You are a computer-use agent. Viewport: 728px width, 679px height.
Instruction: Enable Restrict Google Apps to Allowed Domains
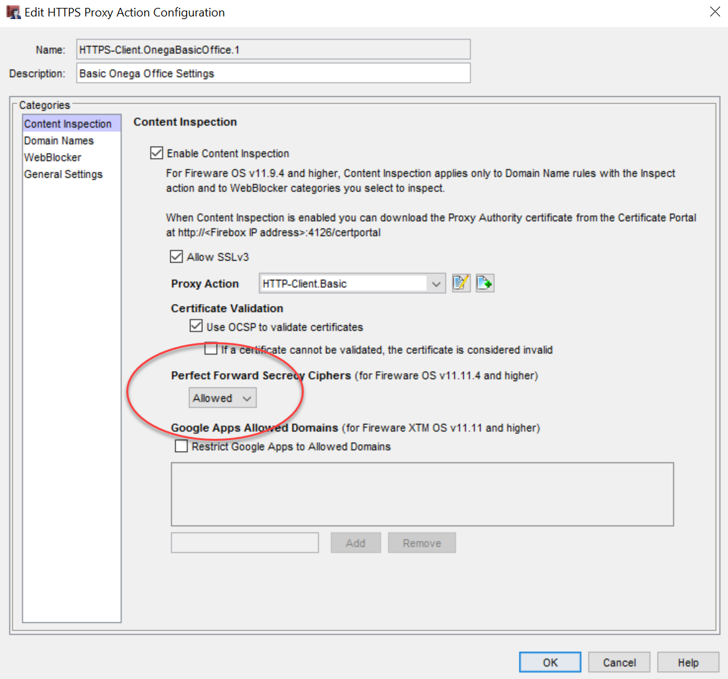181,446
